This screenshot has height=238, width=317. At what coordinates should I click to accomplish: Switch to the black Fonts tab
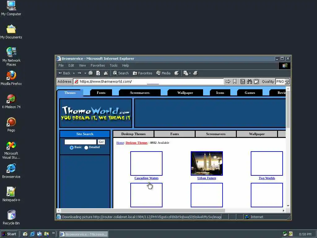pyautogui.click(x=101, y=93)
